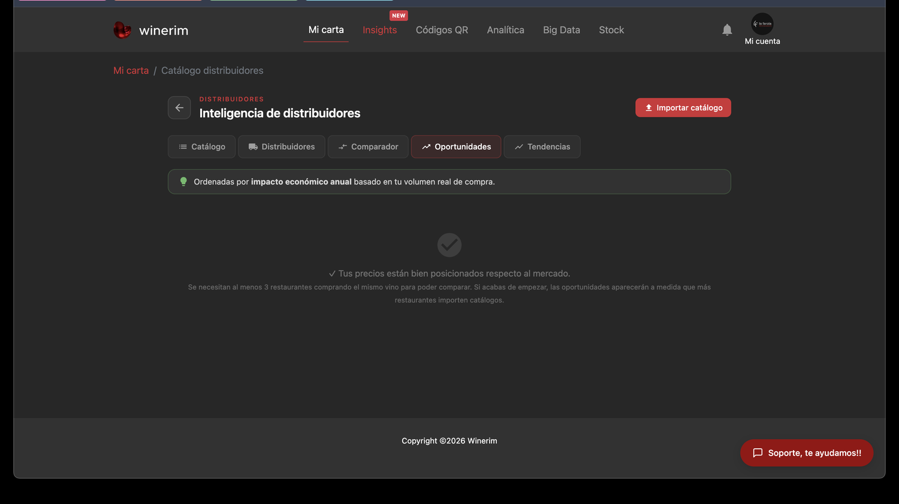
Task: Open the Mi carta nav tab
Action: click(x=326, y=30)
